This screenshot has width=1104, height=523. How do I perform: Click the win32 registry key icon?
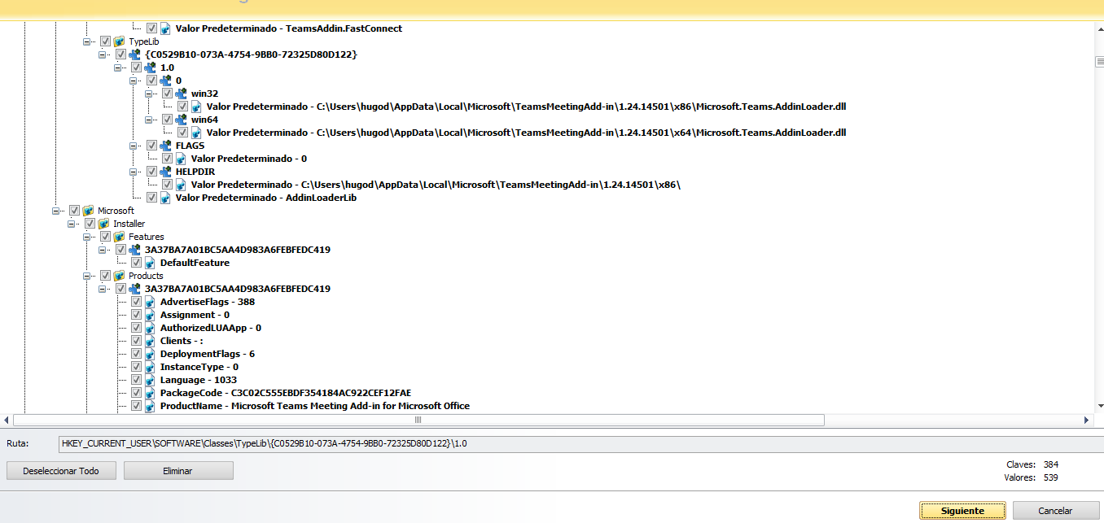point(182,94)
